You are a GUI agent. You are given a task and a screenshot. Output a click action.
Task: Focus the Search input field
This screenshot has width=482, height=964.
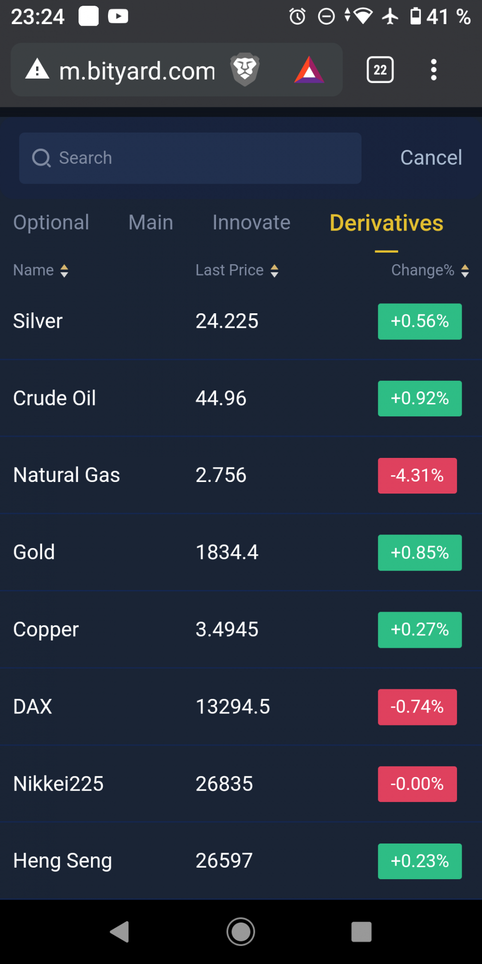(190, 158)
